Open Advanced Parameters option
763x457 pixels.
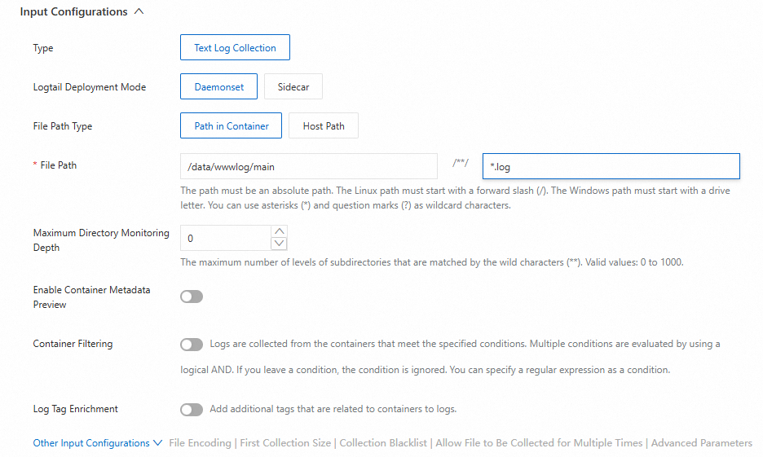701,443
